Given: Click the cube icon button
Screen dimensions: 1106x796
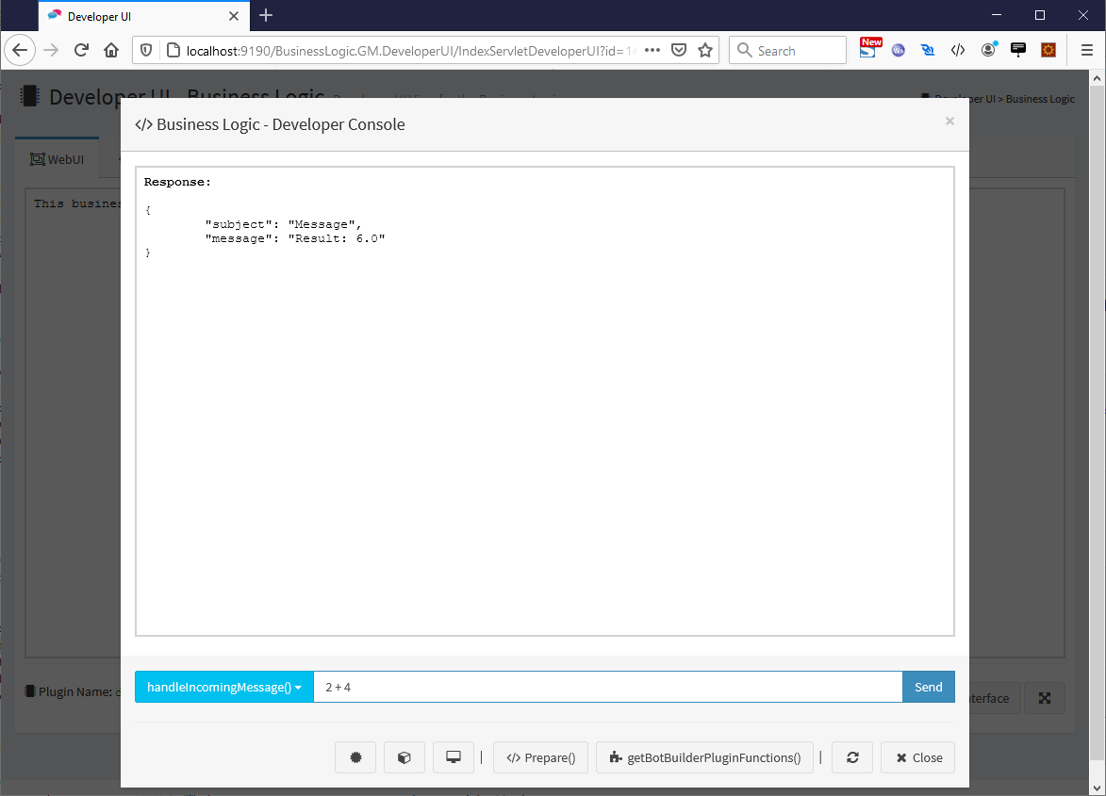Looking at the screenshot, I should coord(404,757).
